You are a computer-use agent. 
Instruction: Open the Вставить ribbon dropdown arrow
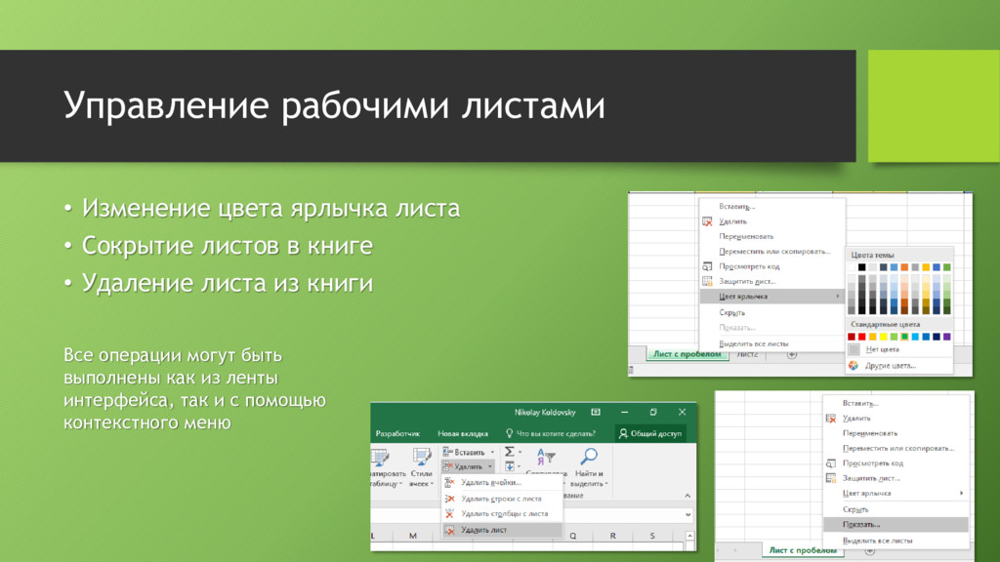tap(492, 453)
